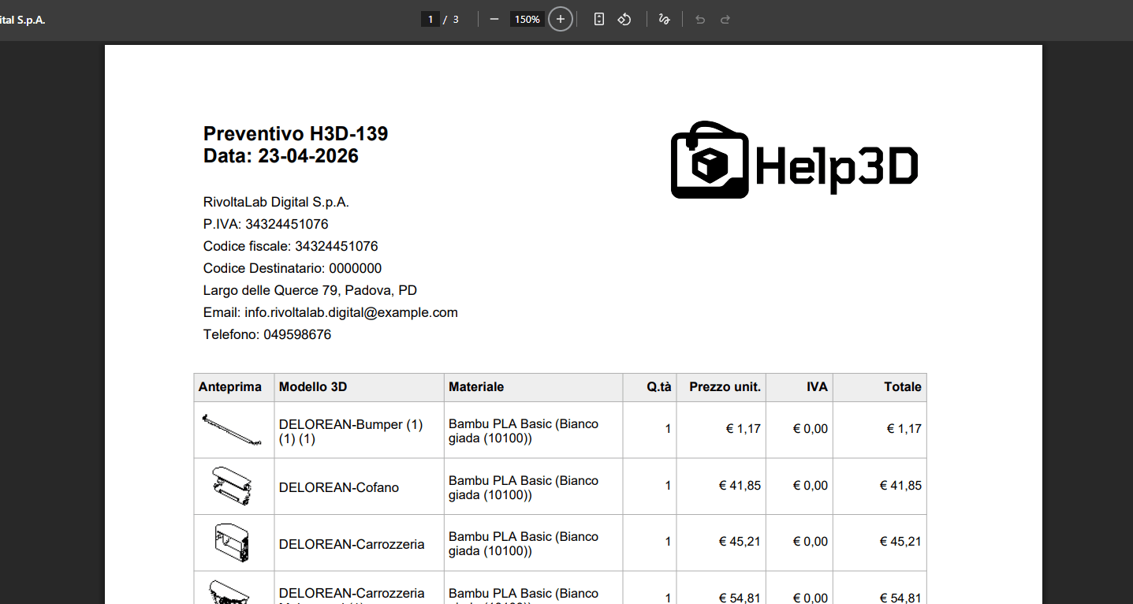The image size is (1133, 604).
Task: Activate the draw annotation tool
Action: [664, 19]
